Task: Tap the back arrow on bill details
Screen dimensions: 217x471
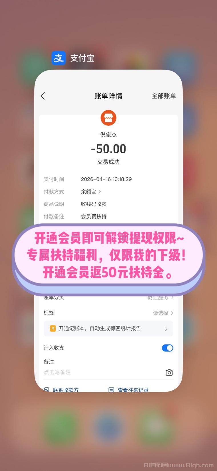Action: (x=43, y=96)
